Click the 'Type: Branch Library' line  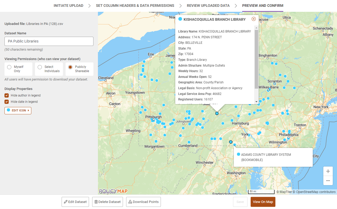point(192,60)
